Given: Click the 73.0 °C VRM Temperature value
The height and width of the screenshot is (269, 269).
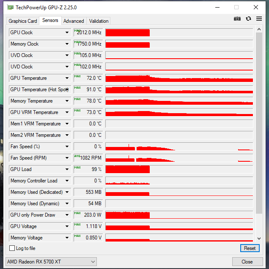Looking at the screenshot, I should coord(88,112).
